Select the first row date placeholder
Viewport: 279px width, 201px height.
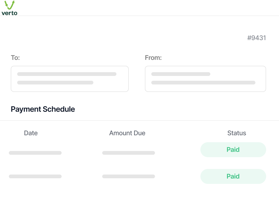35,153
